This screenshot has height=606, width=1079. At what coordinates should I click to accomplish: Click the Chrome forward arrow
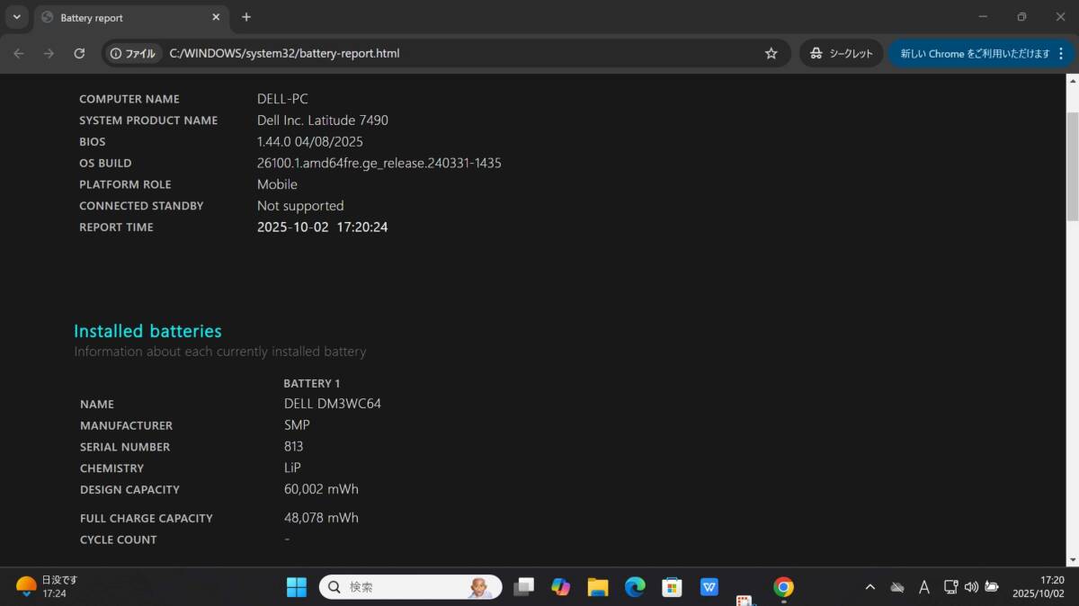tap(49, 53)
